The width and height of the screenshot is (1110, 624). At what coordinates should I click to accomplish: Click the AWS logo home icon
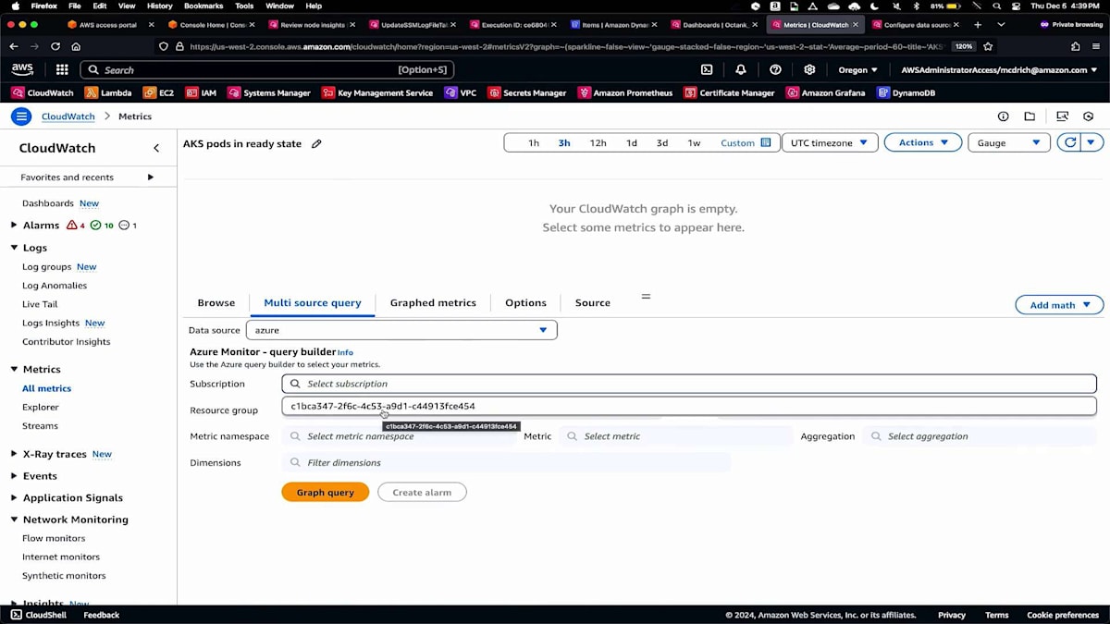[22, 69]
